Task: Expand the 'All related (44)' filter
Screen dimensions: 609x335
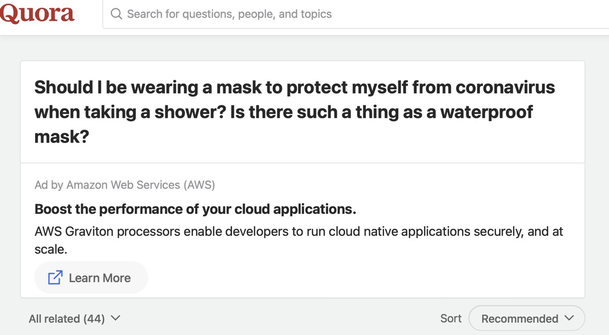Action: pyautogui.click(x=75, y=319)
